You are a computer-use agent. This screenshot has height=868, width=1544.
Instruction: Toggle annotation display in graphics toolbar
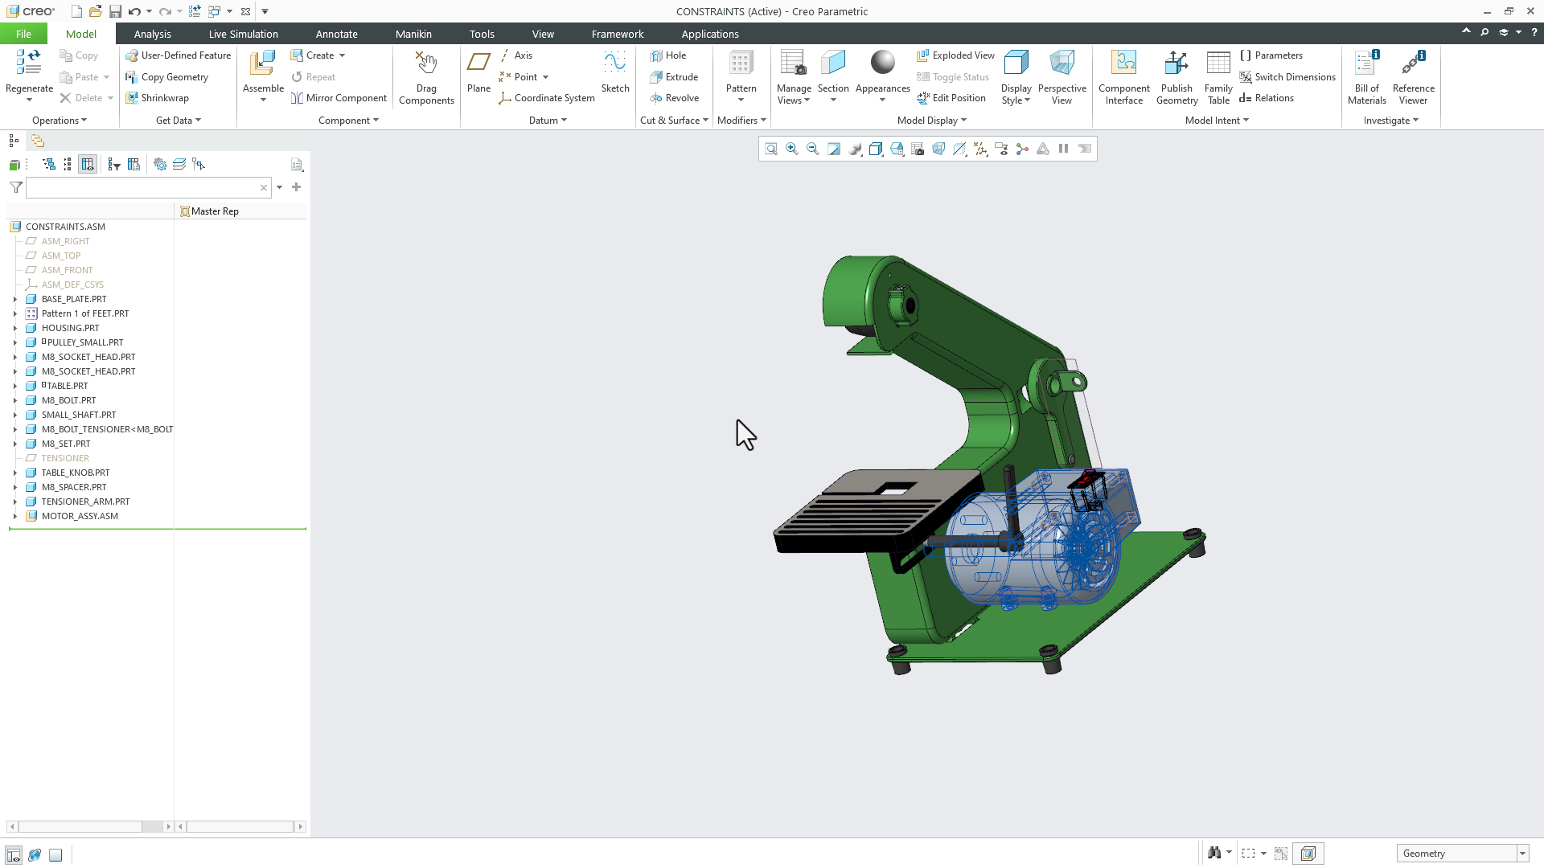click(x=1001, y=149)
